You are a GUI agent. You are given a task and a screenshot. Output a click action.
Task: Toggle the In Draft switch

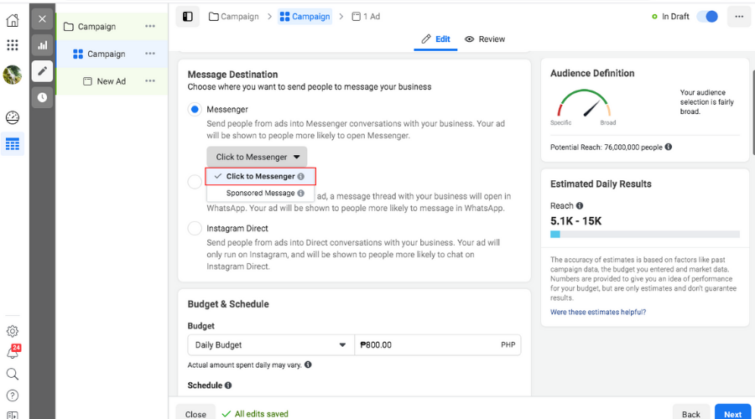pyautogui.click(x=708, y=17)
